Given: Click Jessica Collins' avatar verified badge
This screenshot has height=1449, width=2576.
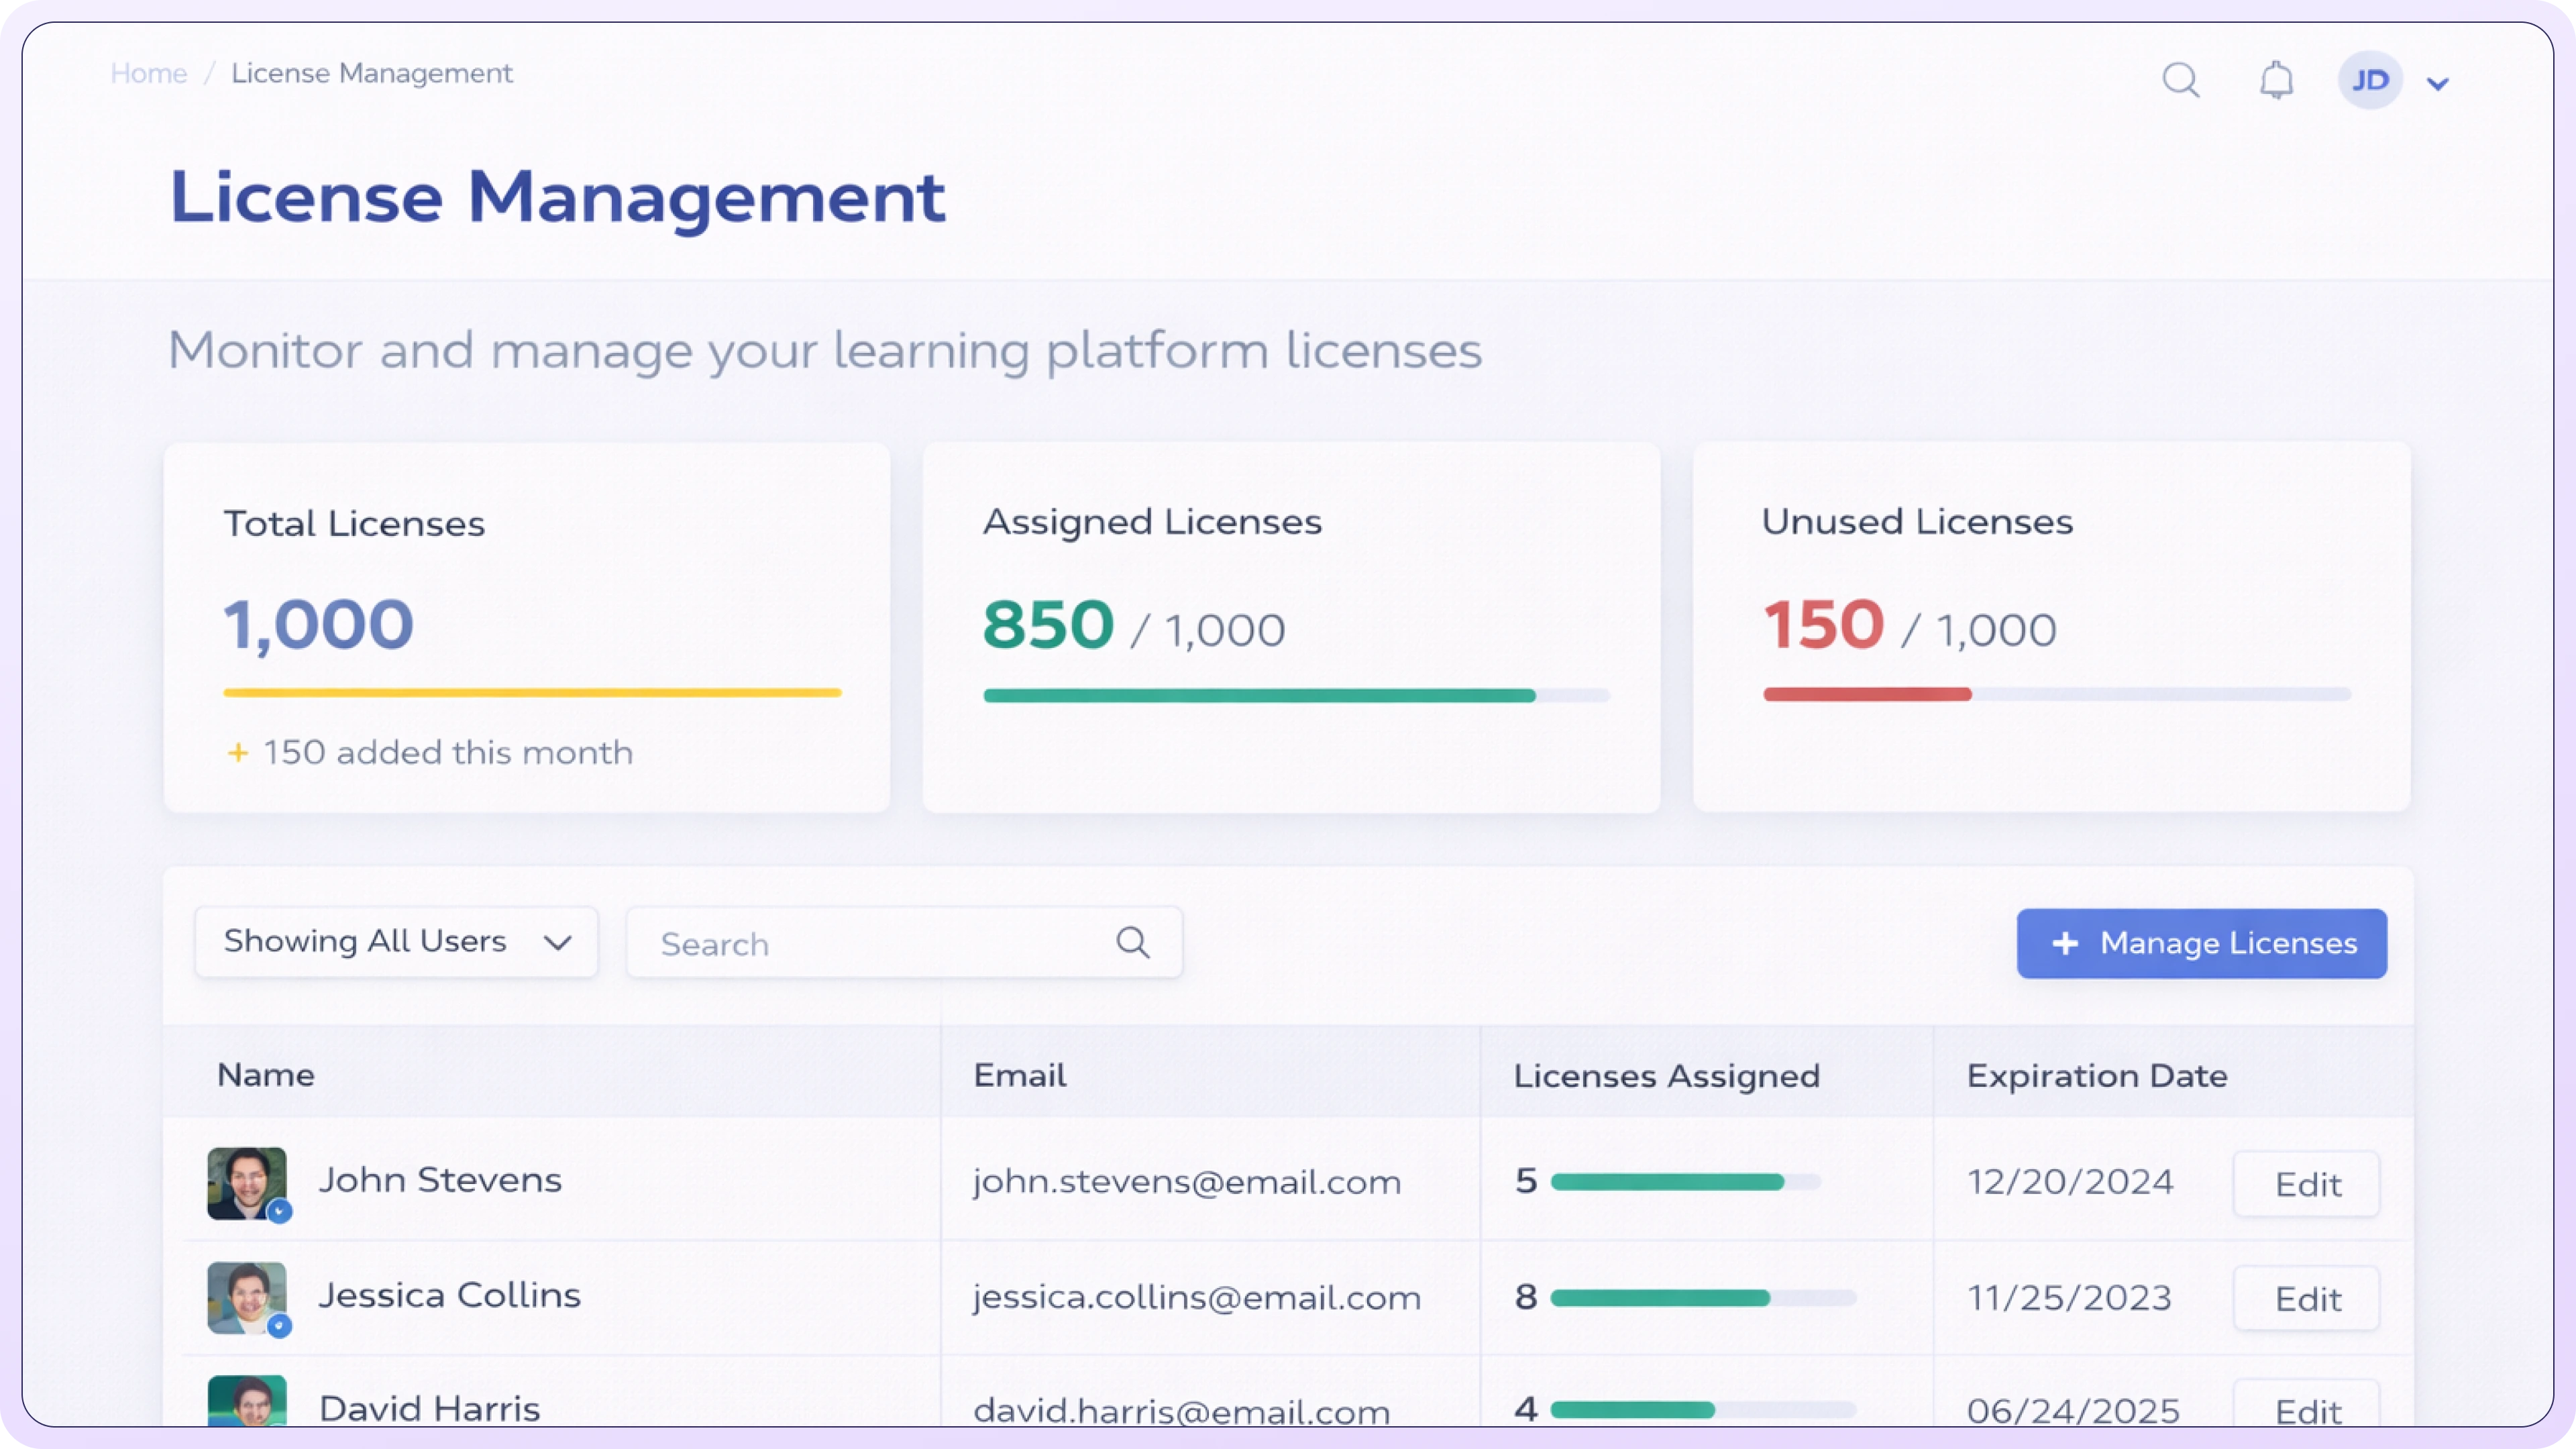Looking at the screenshot, I should click(x=280, y=1326).
